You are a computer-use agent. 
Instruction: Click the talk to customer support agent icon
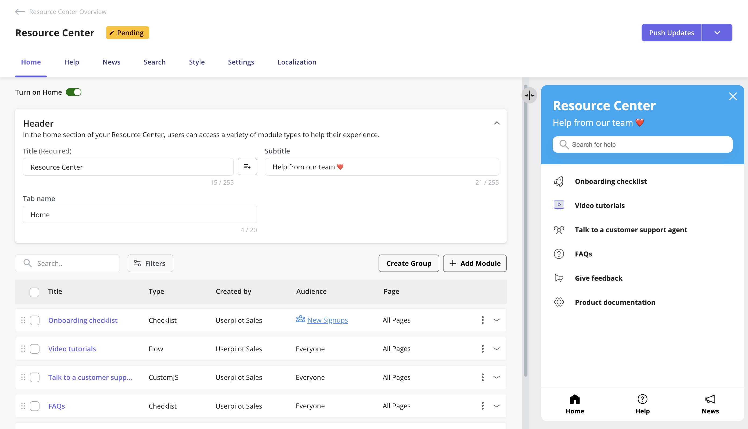coord(558,229)
